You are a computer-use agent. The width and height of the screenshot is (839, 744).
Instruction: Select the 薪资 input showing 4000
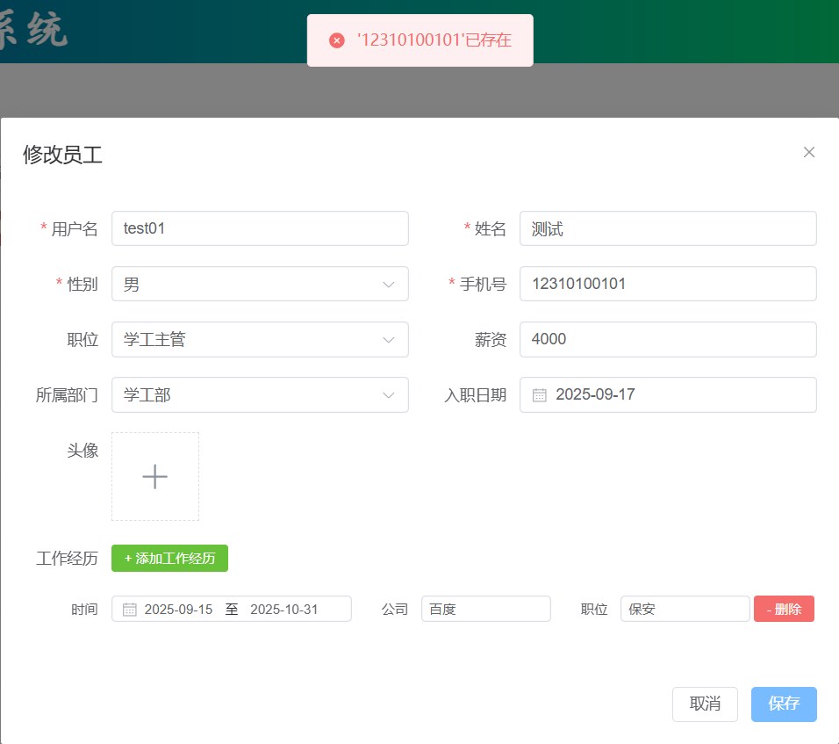click(668, 339)
